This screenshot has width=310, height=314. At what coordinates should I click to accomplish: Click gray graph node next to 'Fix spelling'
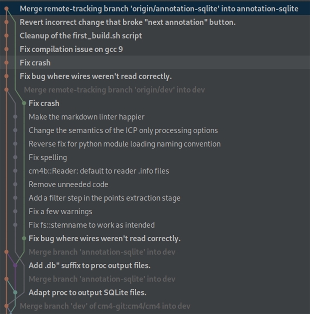[x=15, y=157]
